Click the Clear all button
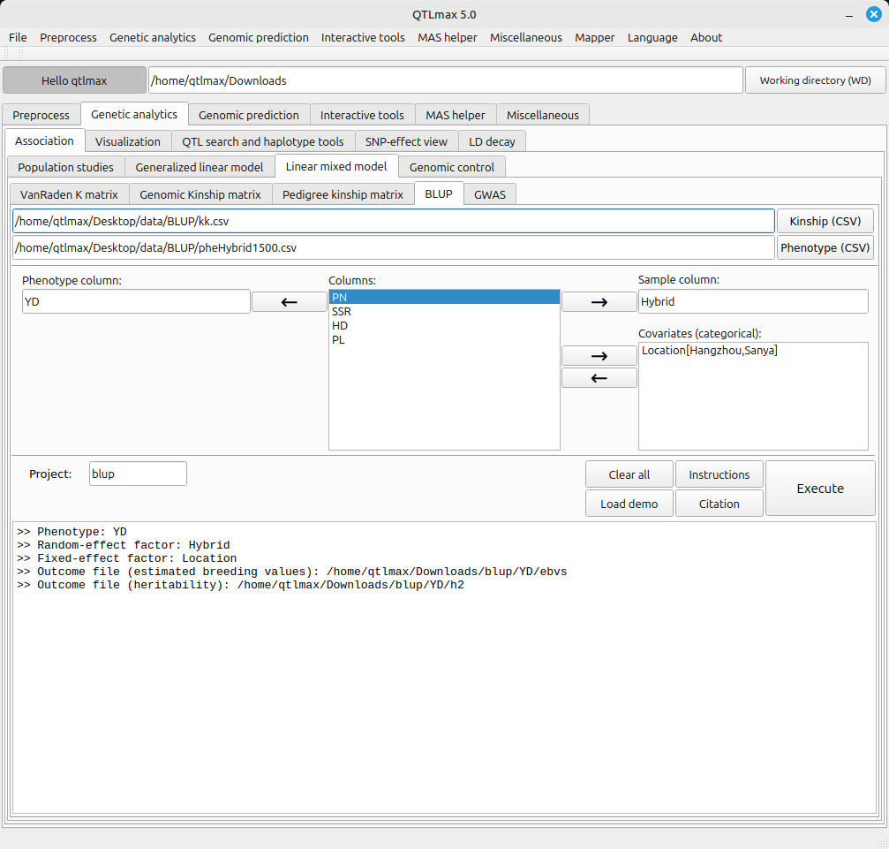This screenshot has height=849, width=889. [x=629, y=474]
